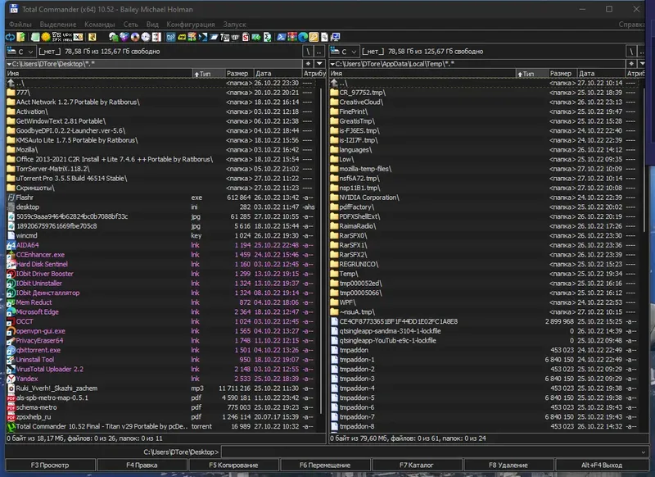655x477 pixels.
Task: Select the IObit Driver Booster shortcut
Action: pos(45,274)
